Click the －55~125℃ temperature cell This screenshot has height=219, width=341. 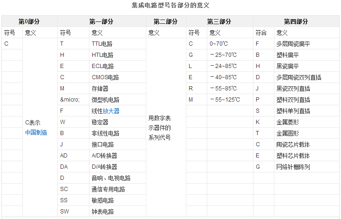[x=230, y=100]
